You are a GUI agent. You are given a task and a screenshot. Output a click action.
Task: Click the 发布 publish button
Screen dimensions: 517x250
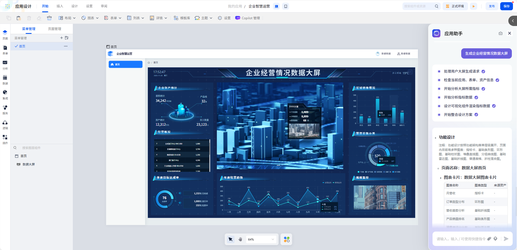click(492, 6)
